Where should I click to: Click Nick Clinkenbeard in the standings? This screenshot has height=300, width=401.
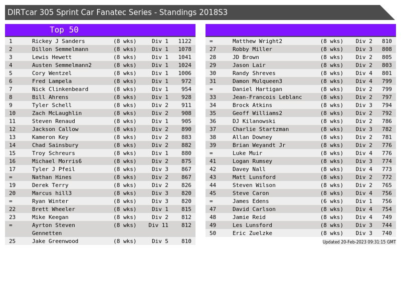tap(60, 89)
